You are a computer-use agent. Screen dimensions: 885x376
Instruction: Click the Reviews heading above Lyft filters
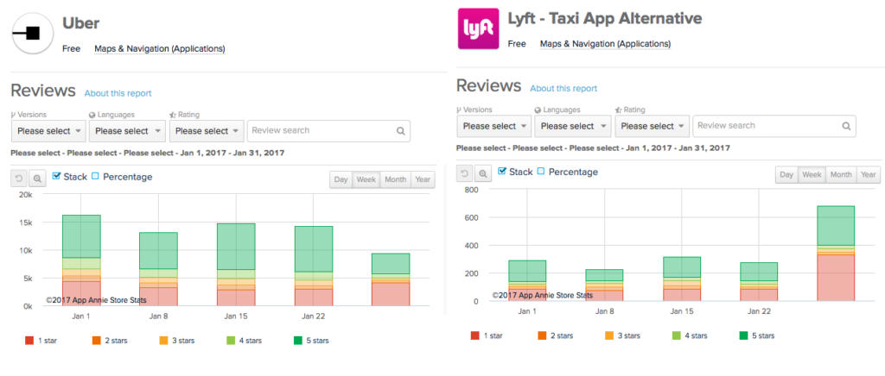point(489,85)
